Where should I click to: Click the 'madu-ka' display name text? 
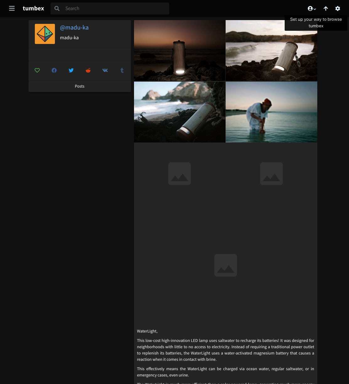[69, 38]
